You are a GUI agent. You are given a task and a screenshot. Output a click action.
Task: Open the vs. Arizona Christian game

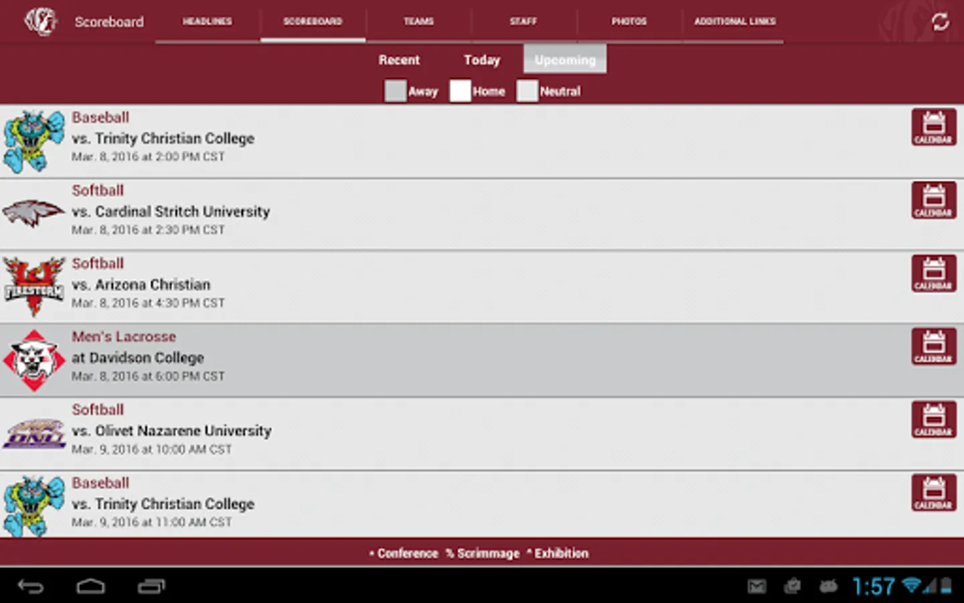(x=482, y=287)
